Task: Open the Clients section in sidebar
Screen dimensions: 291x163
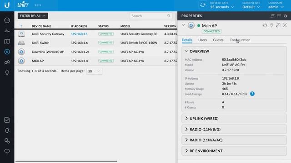Action: 7,62
